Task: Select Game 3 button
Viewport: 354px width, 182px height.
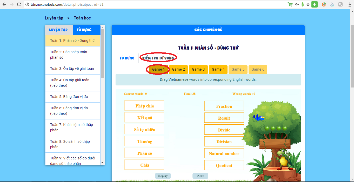Action: click(198, 69)
